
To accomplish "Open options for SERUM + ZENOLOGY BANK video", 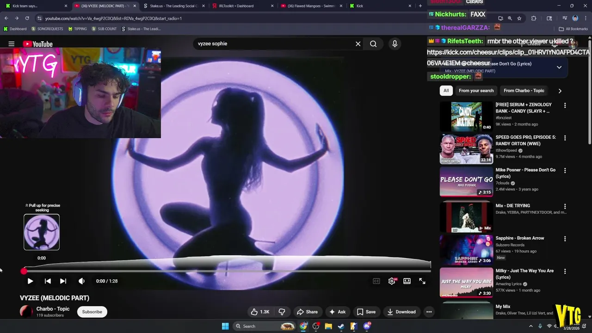I will point(565,105).
